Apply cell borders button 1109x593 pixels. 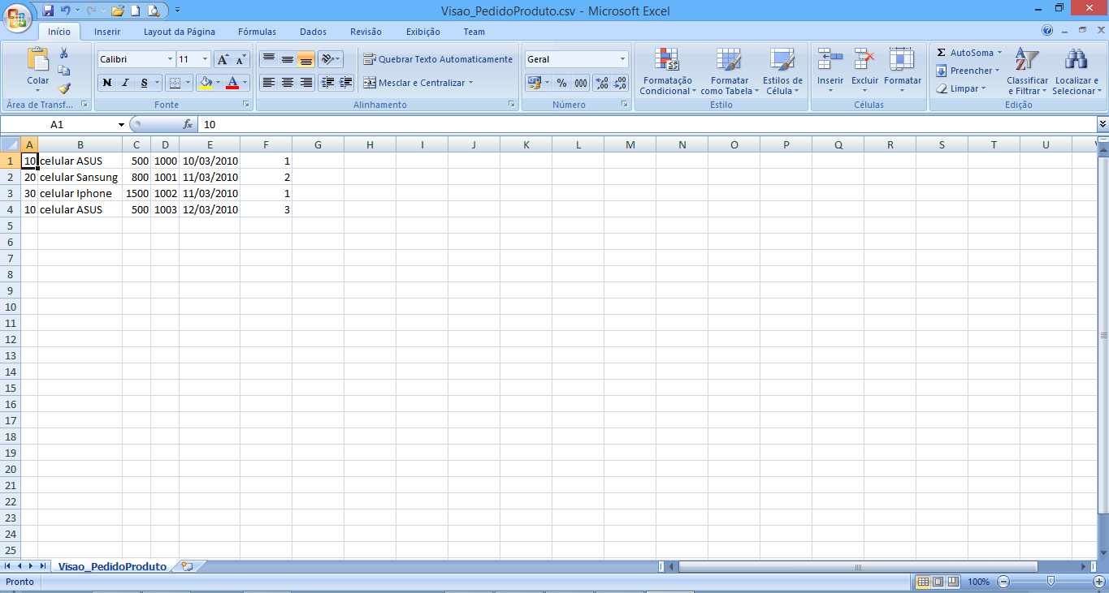pyautogui.click(x=174, y=83)
